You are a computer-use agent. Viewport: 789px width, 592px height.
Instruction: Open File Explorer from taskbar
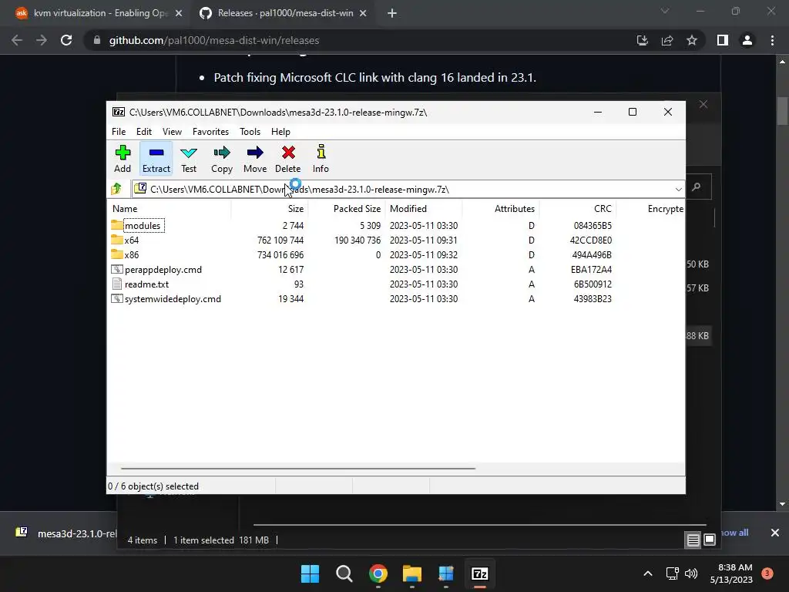(411, 573)
